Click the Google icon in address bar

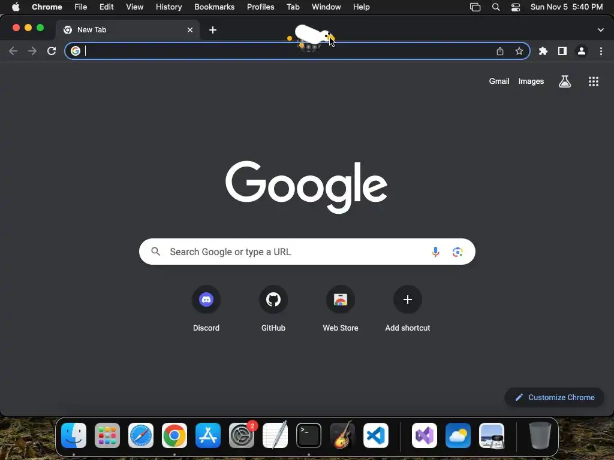pos(76,51)
